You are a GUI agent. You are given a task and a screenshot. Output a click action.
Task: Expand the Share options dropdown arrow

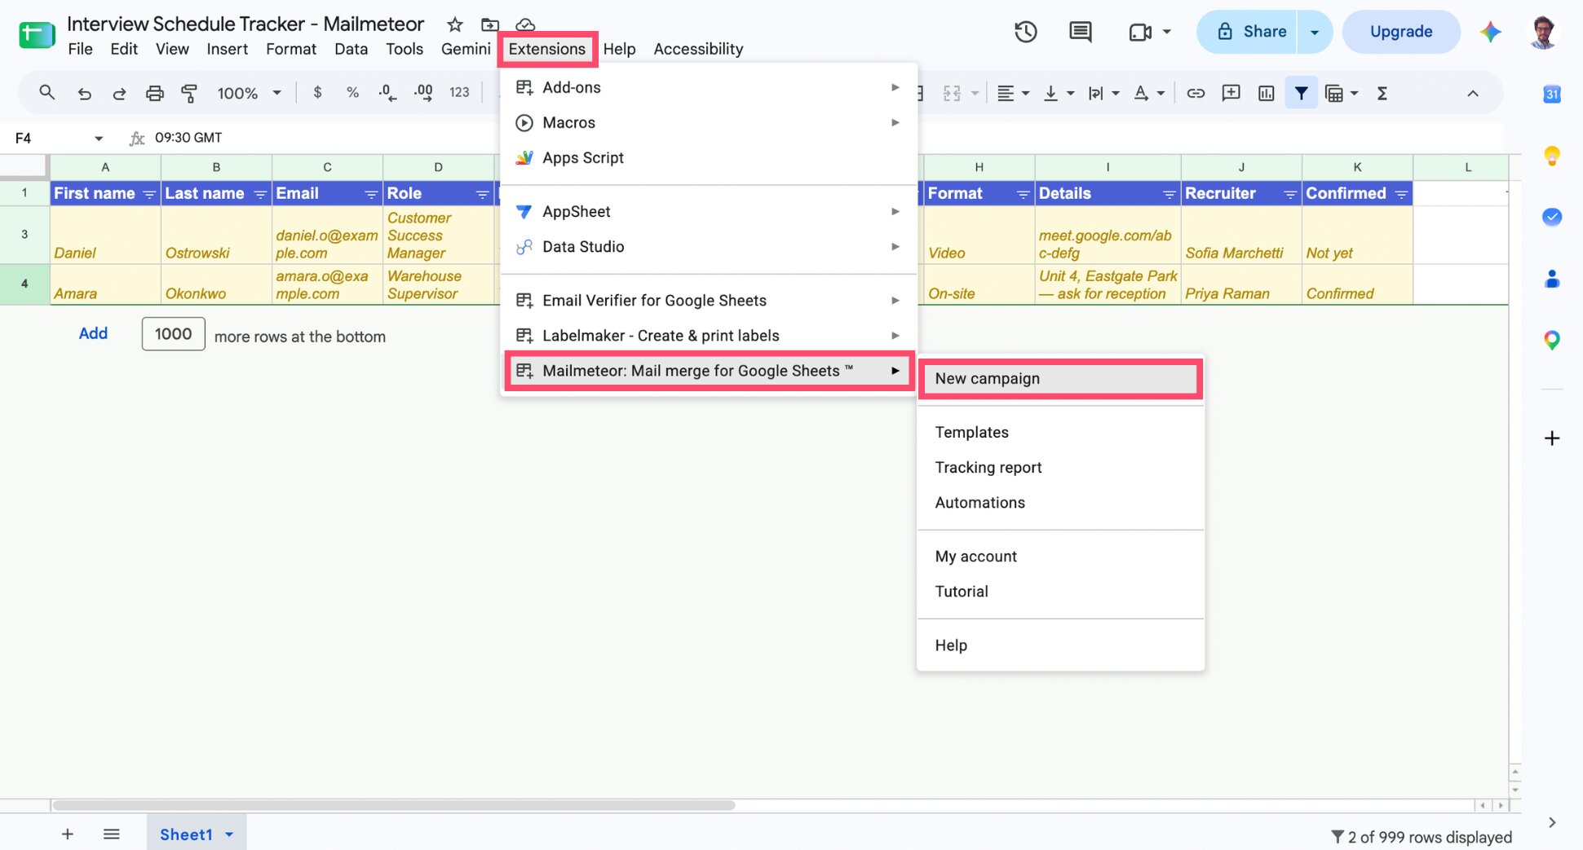tap(1315, 32)
